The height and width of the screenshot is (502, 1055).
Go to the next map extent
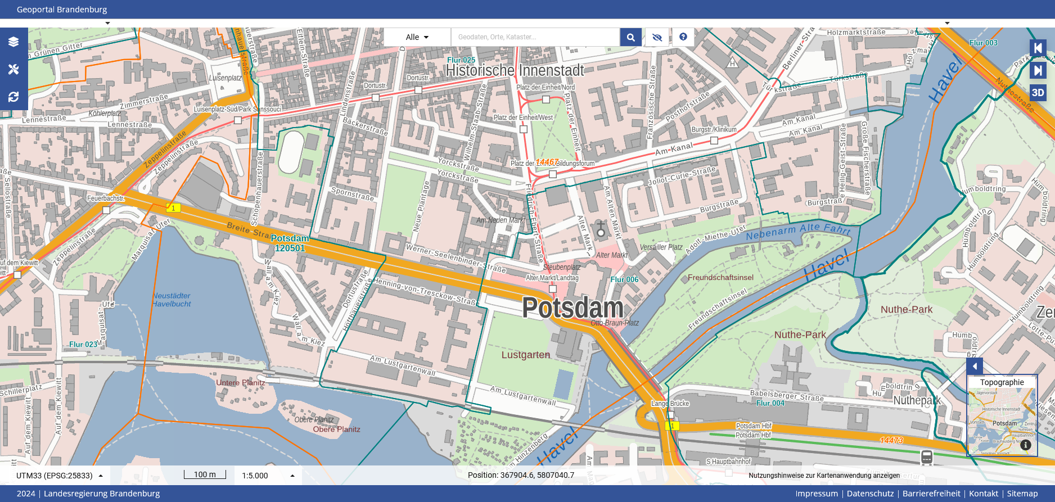[1038, 70]
